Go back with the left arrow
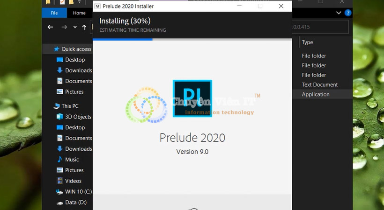 pyautogui.click(x=51, y=27)
